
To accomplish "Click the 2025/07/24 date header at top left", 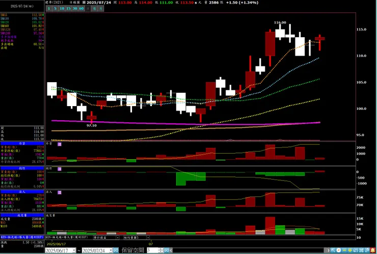I will coord(22,6).
